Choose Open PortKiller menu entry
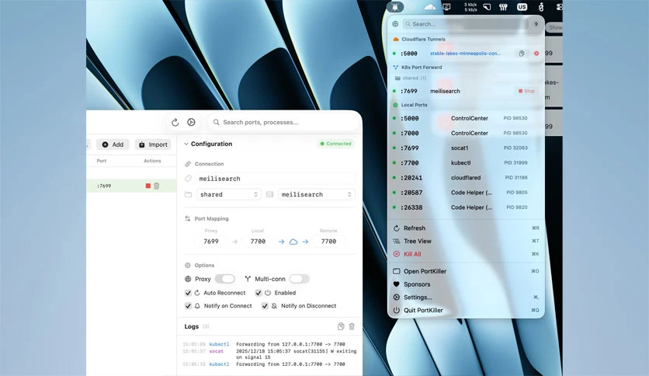 click(x=466, y=271)
